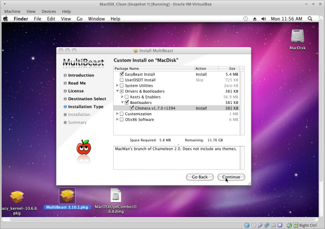Check the OSx86 Software checkbox
Viewport: 325px width, 229px height.
click(122, 119)
